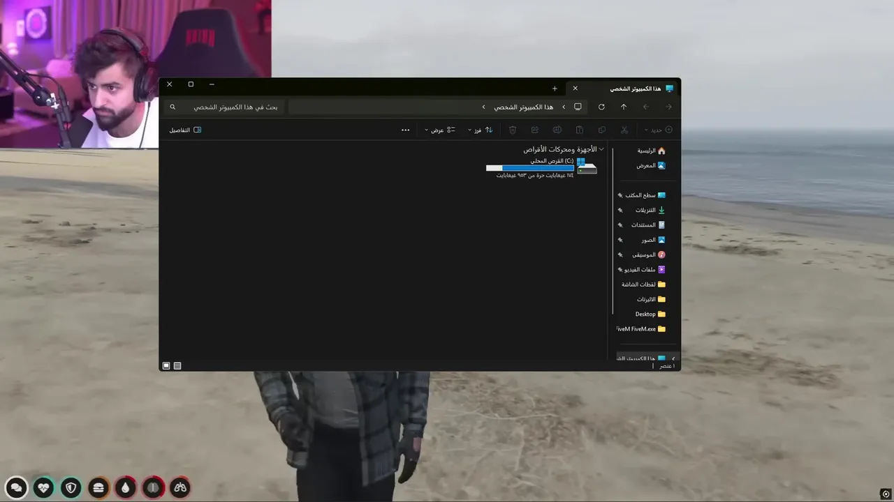Unpin التنزيلات using its pin icon
Image resolution: width=894 pixels, height=502 pixels.
pyautogui.click(x=620, y=210)
